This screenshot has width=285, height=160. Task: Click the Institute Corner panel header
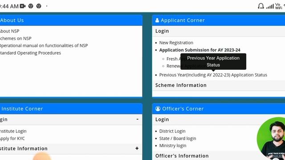pos(71,108)
